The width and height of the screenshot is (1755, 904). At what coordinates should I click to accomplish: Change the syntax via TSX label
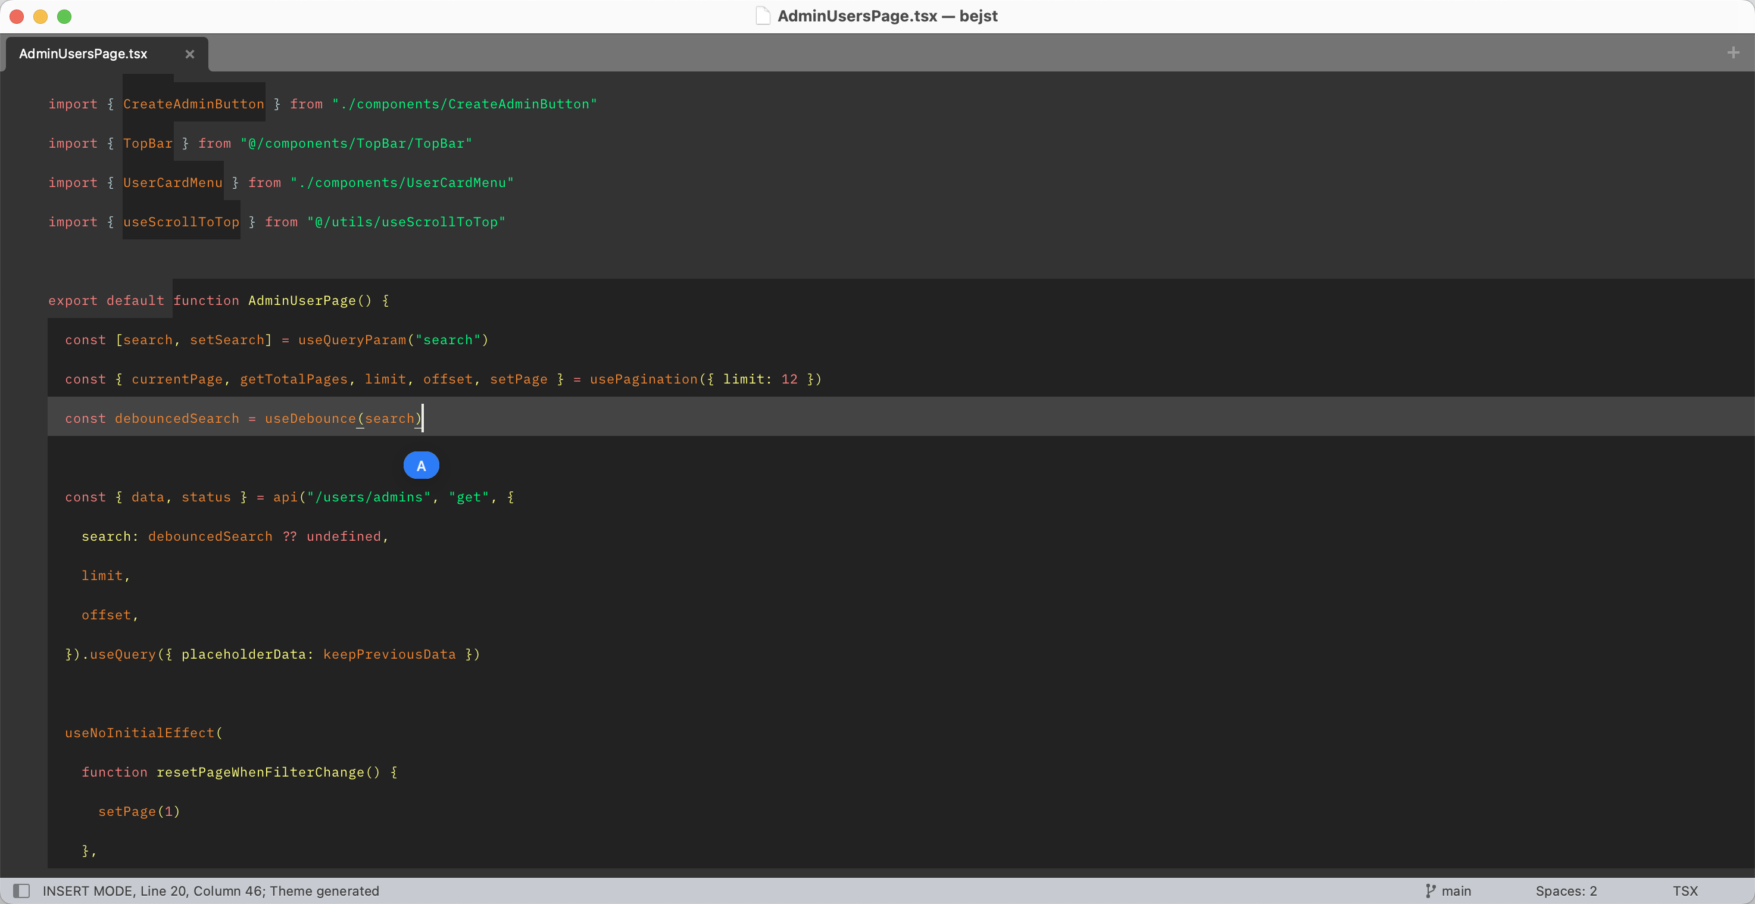1685,890
